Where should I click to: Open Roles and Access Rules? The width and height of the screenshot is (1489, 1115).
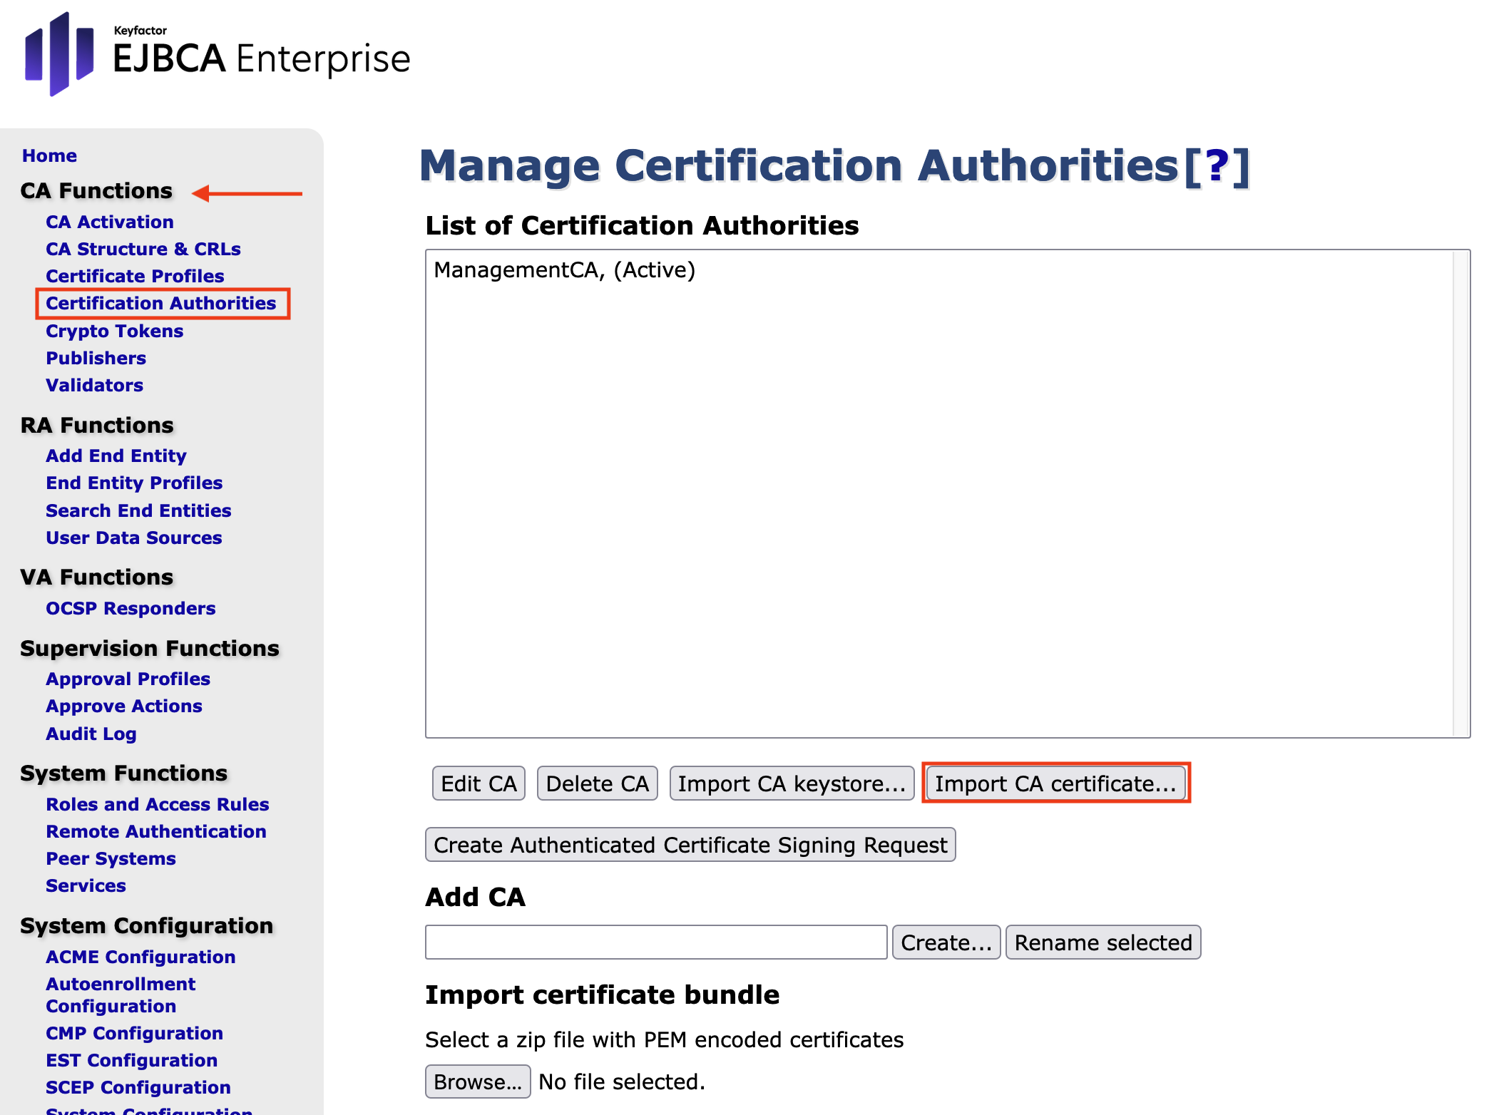pyautogui.click(x=157, y=804)
